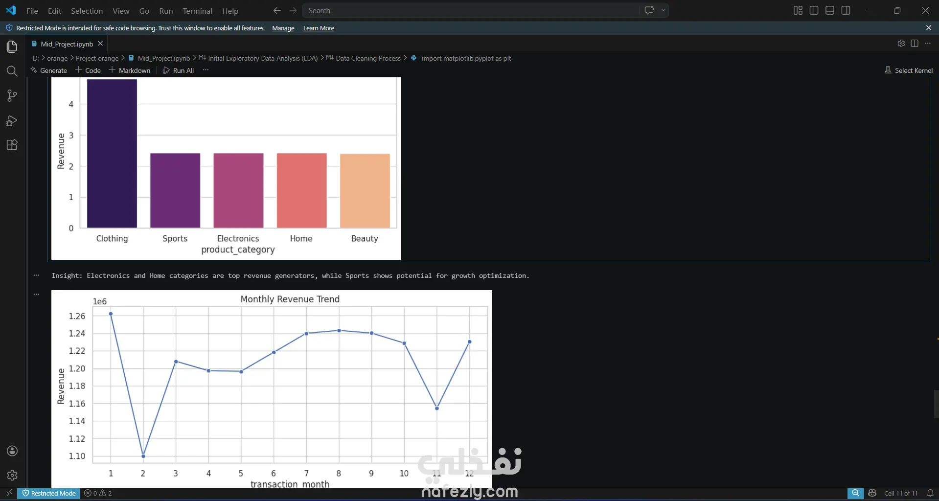Click the zoom out status bar icon
This screenshot has height=501, width=939.
point(855,493)
